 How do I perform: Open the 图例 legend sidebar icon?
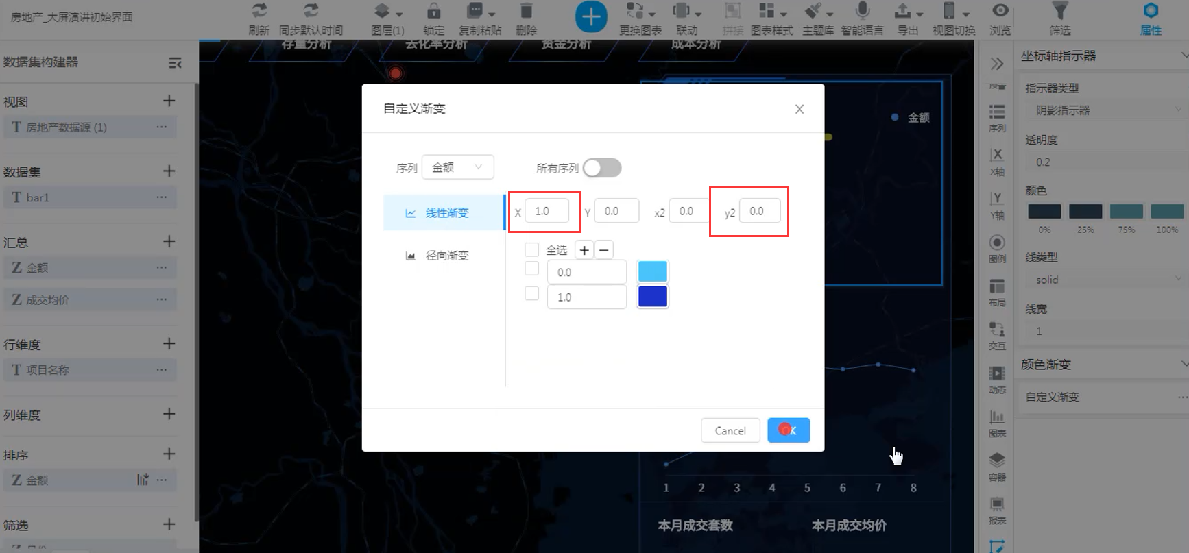click(997, 243)
